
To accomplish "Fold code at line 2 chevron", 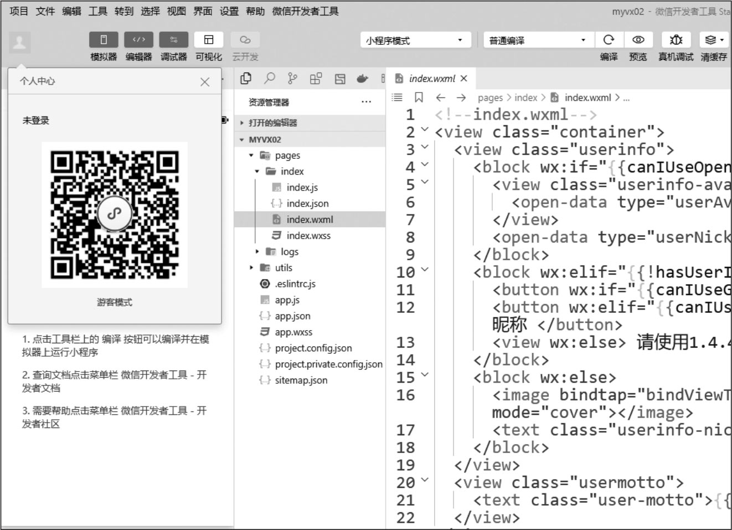I will point(425,130).
